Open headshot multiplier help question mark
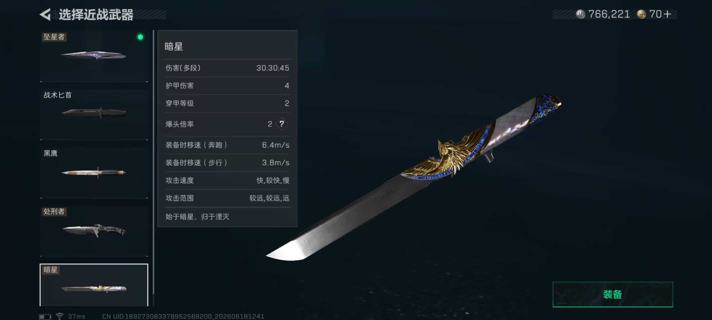 coord(282,124)
